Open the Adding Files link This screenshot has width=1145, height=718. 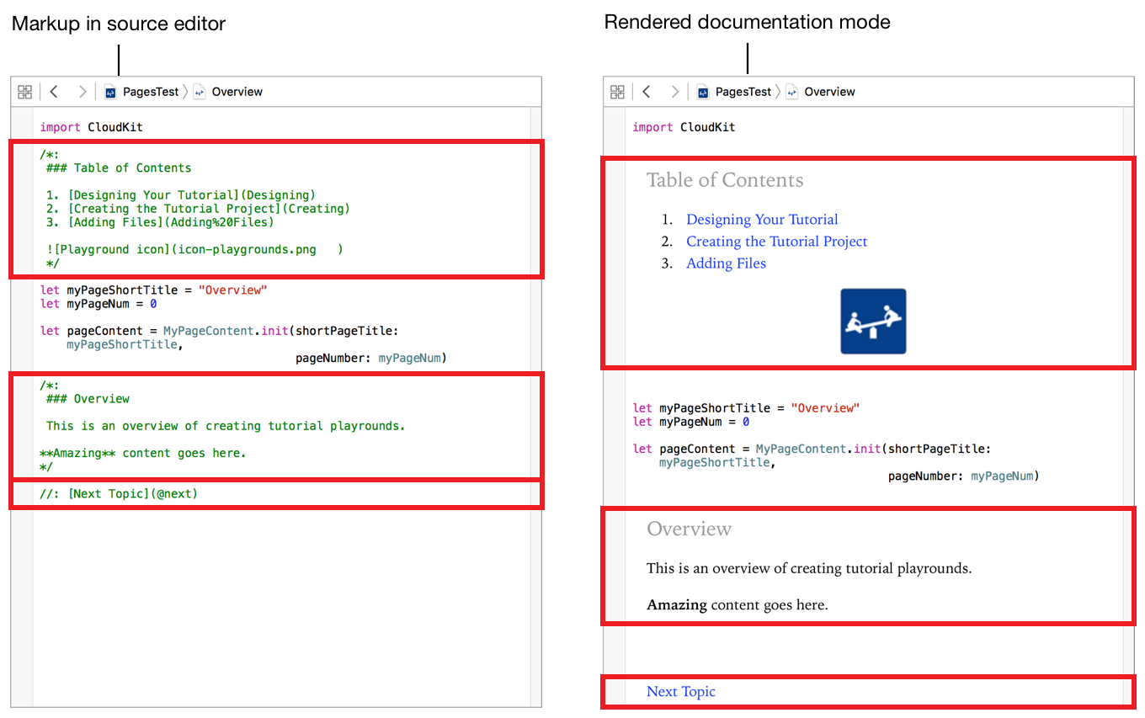(x=726, y=263)
